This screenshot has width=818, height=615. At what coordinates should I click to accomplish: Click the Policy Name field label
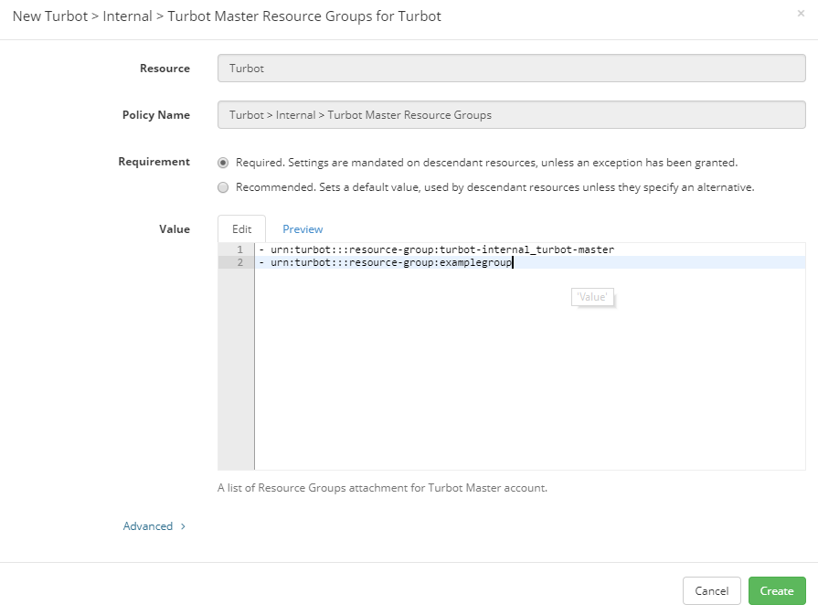tap(156, 115)
